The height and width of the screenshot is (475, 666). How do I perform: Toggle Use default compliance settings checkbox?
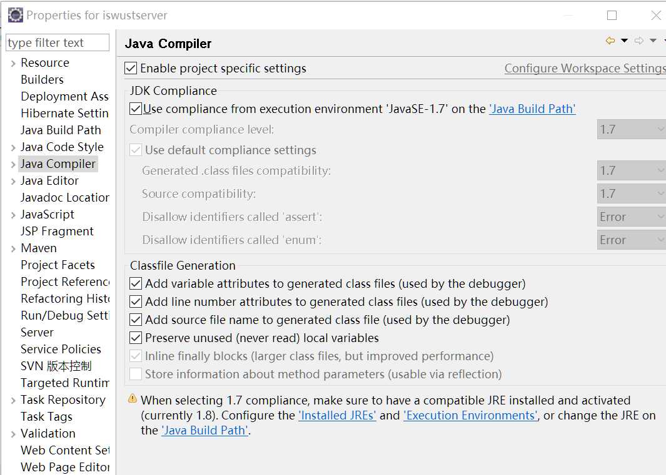point(136,150)
